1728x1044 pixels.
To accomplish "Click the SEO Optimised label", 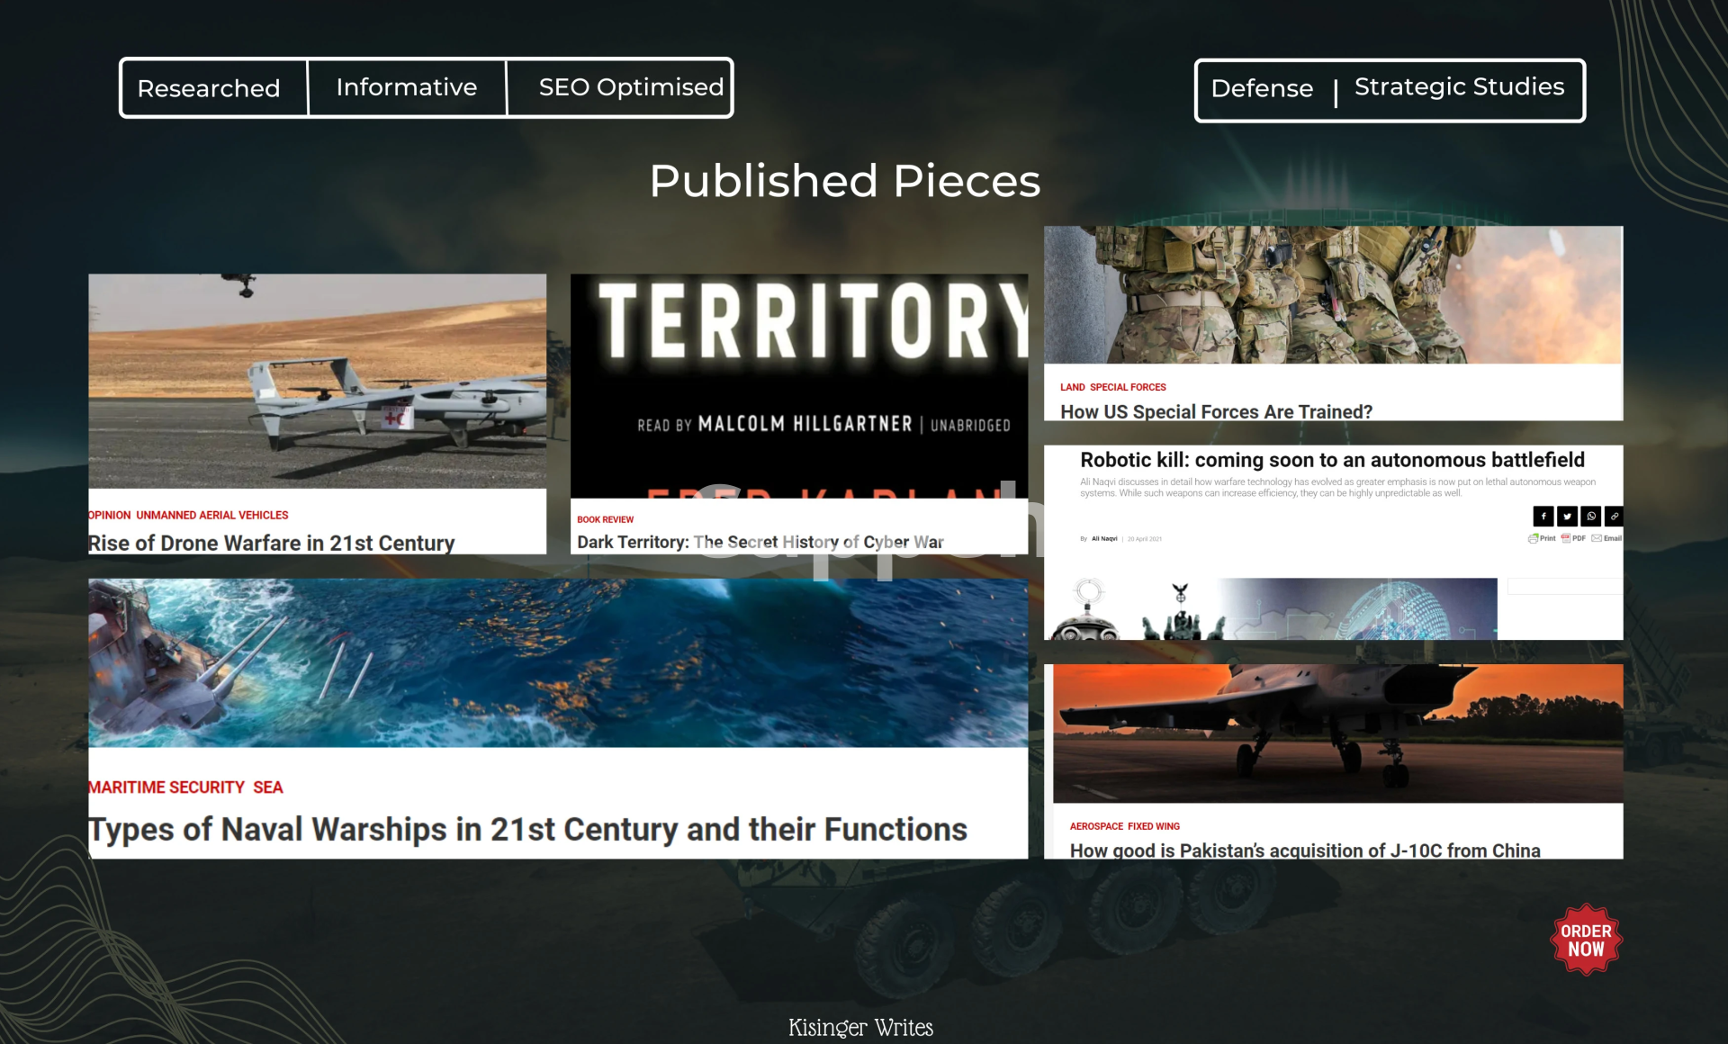I will tap(630, 87).
